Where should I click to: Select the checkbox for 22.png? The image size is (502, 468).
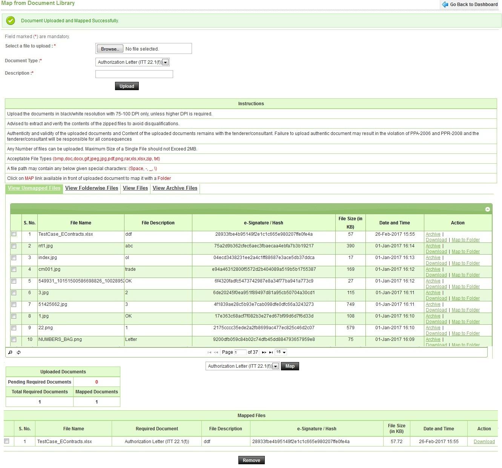click(x=14, y=328)
